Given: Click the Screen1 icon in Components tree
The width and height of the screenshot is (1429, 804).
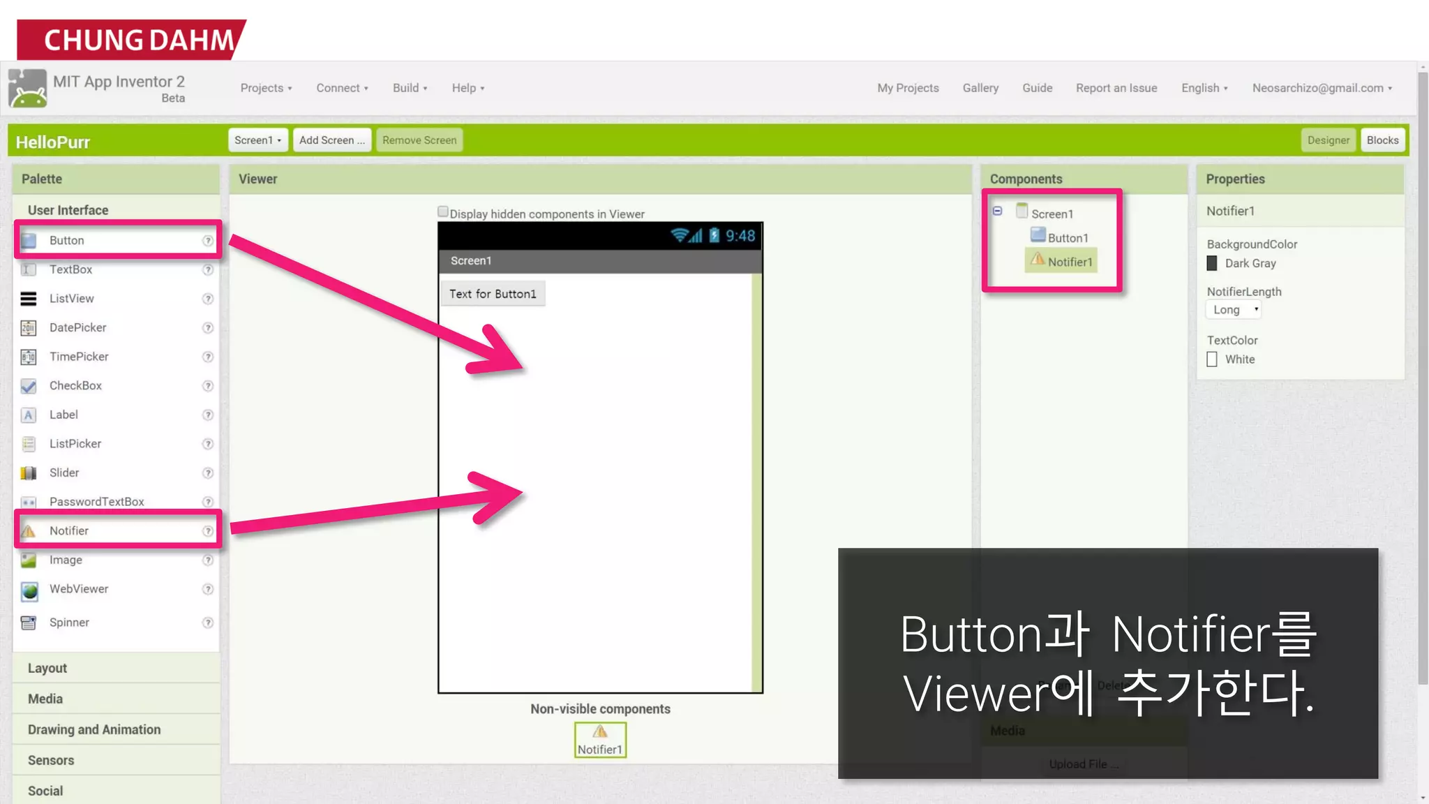Looking at the screenshot, I should (1022, 211).
